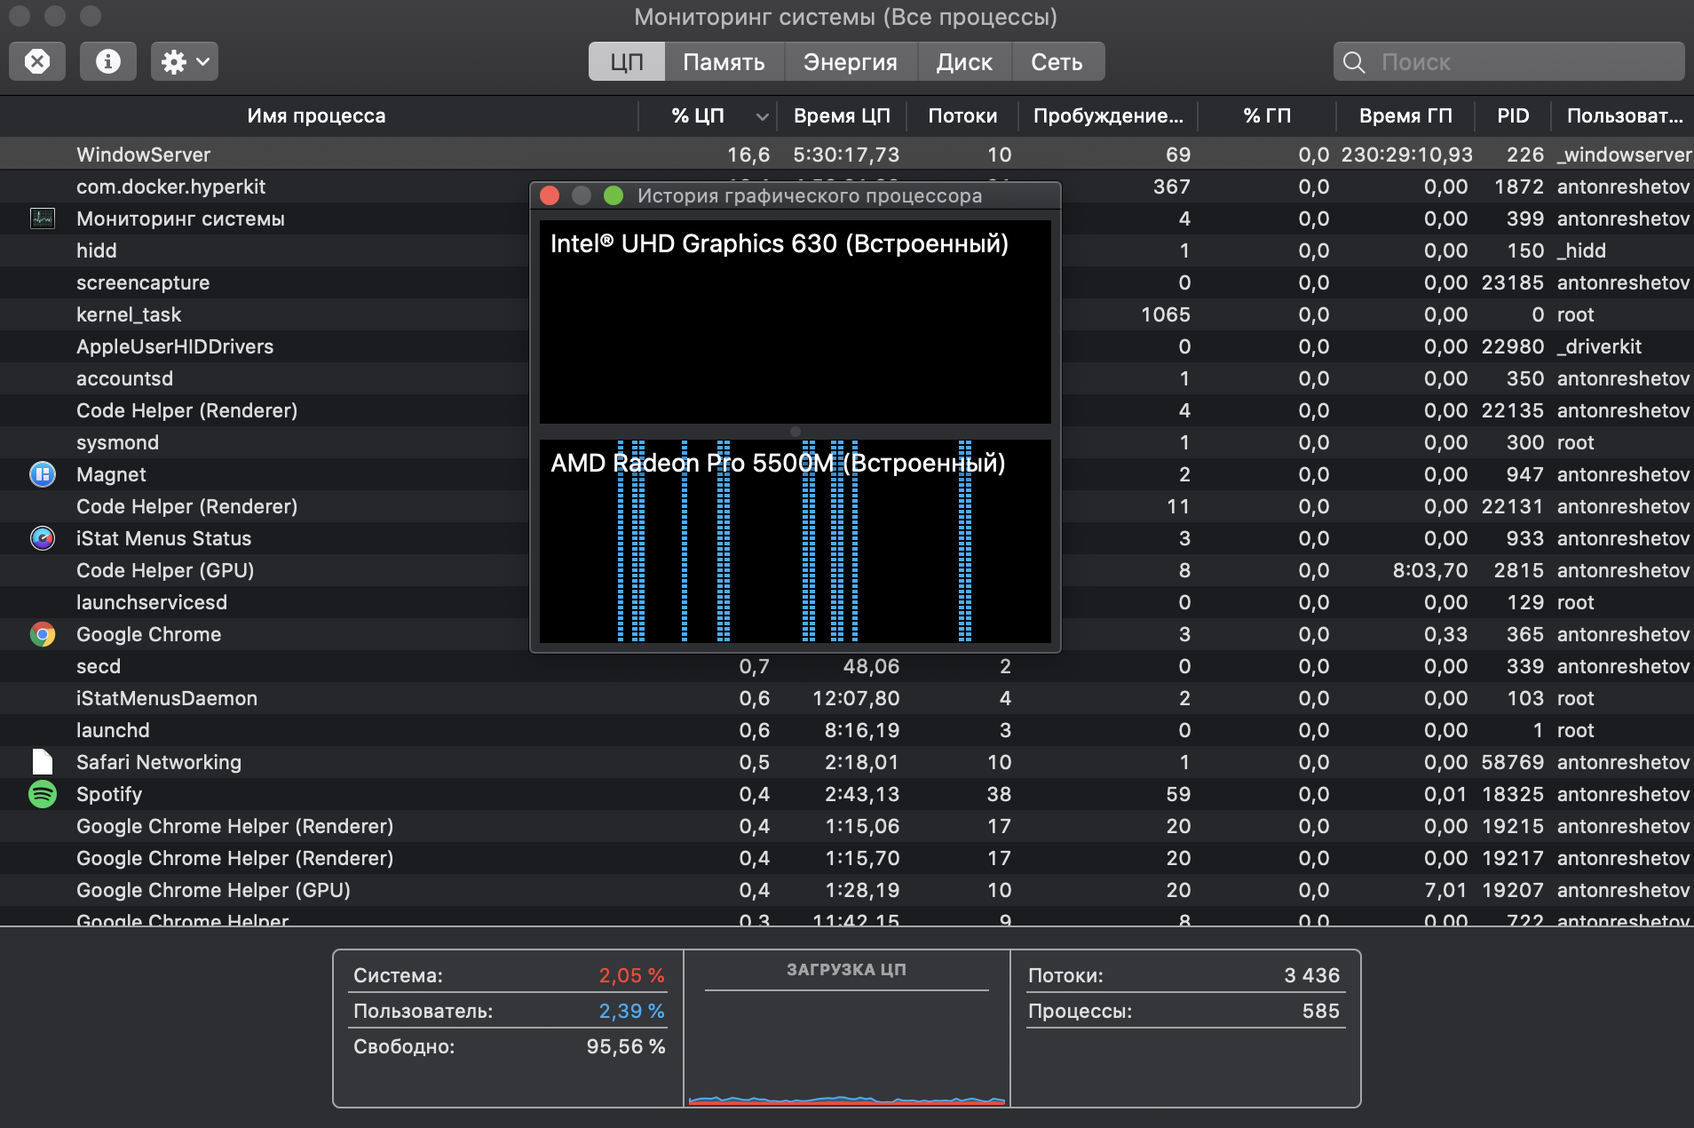Select the secd process

99,666
